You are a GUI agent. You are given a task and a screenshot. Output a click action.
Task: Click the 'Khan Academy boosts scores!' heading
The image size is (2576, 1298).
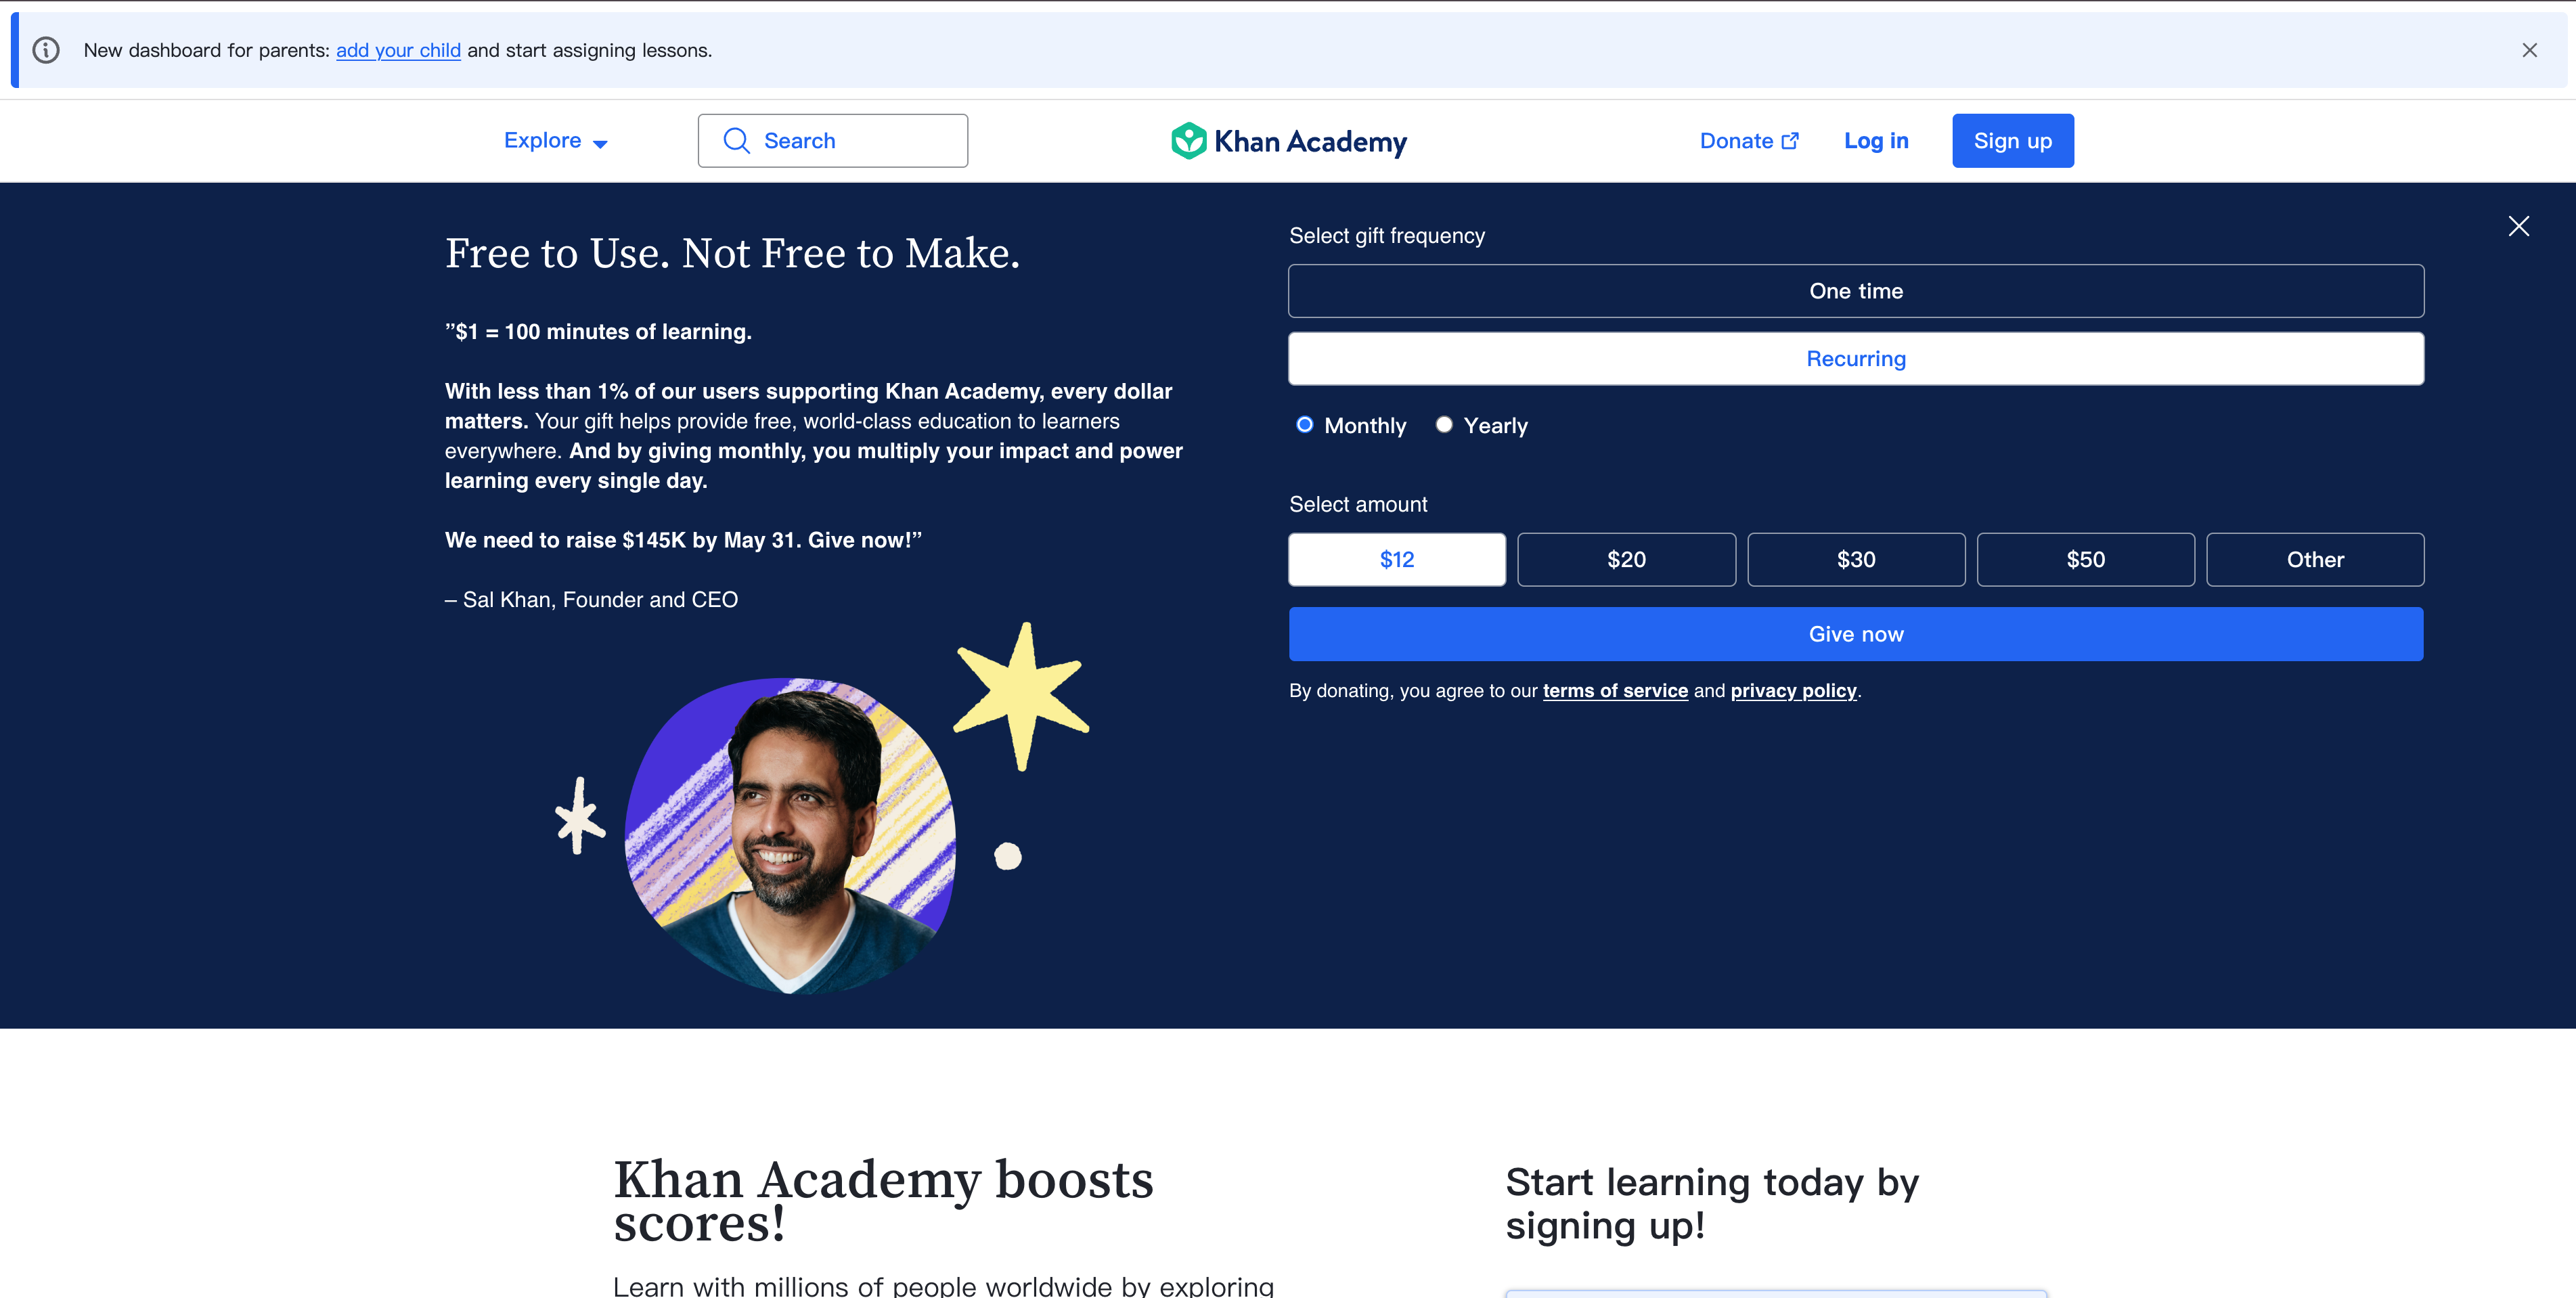[x=883, y=1200]
